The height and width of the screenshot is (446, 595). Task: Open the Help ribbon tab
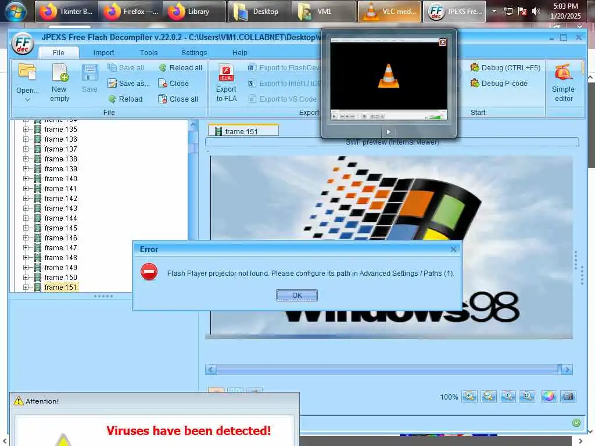tap(239, 53)
